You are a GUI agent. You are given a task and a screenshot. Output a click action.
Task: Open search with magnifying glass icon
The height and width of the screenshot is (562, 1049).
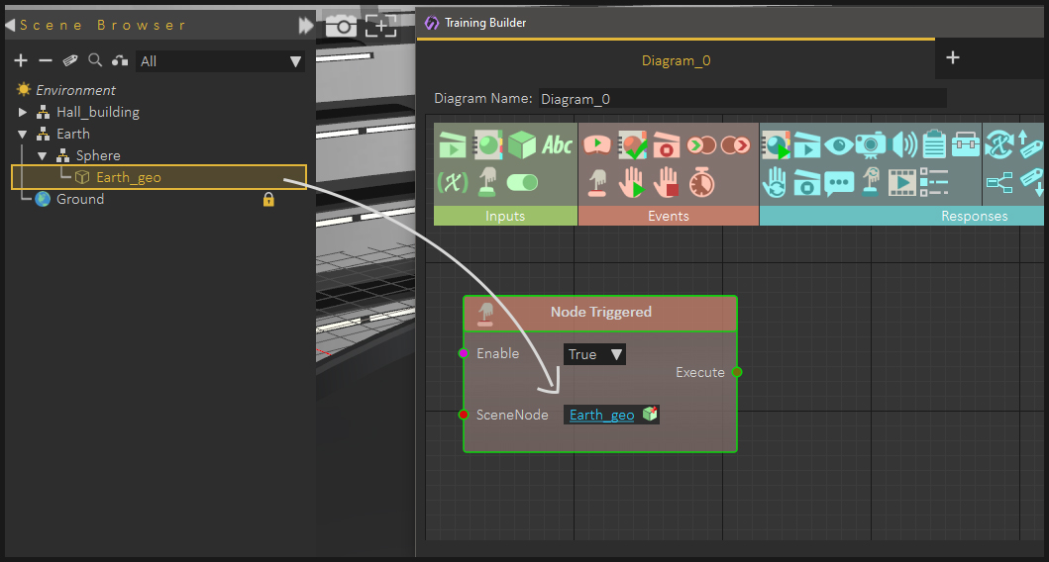click(x=96, y=60)
